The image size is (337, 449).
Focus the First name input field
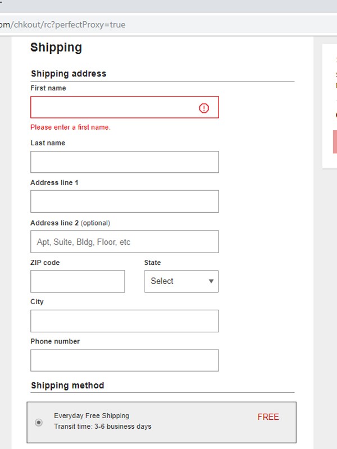point(112,107)
